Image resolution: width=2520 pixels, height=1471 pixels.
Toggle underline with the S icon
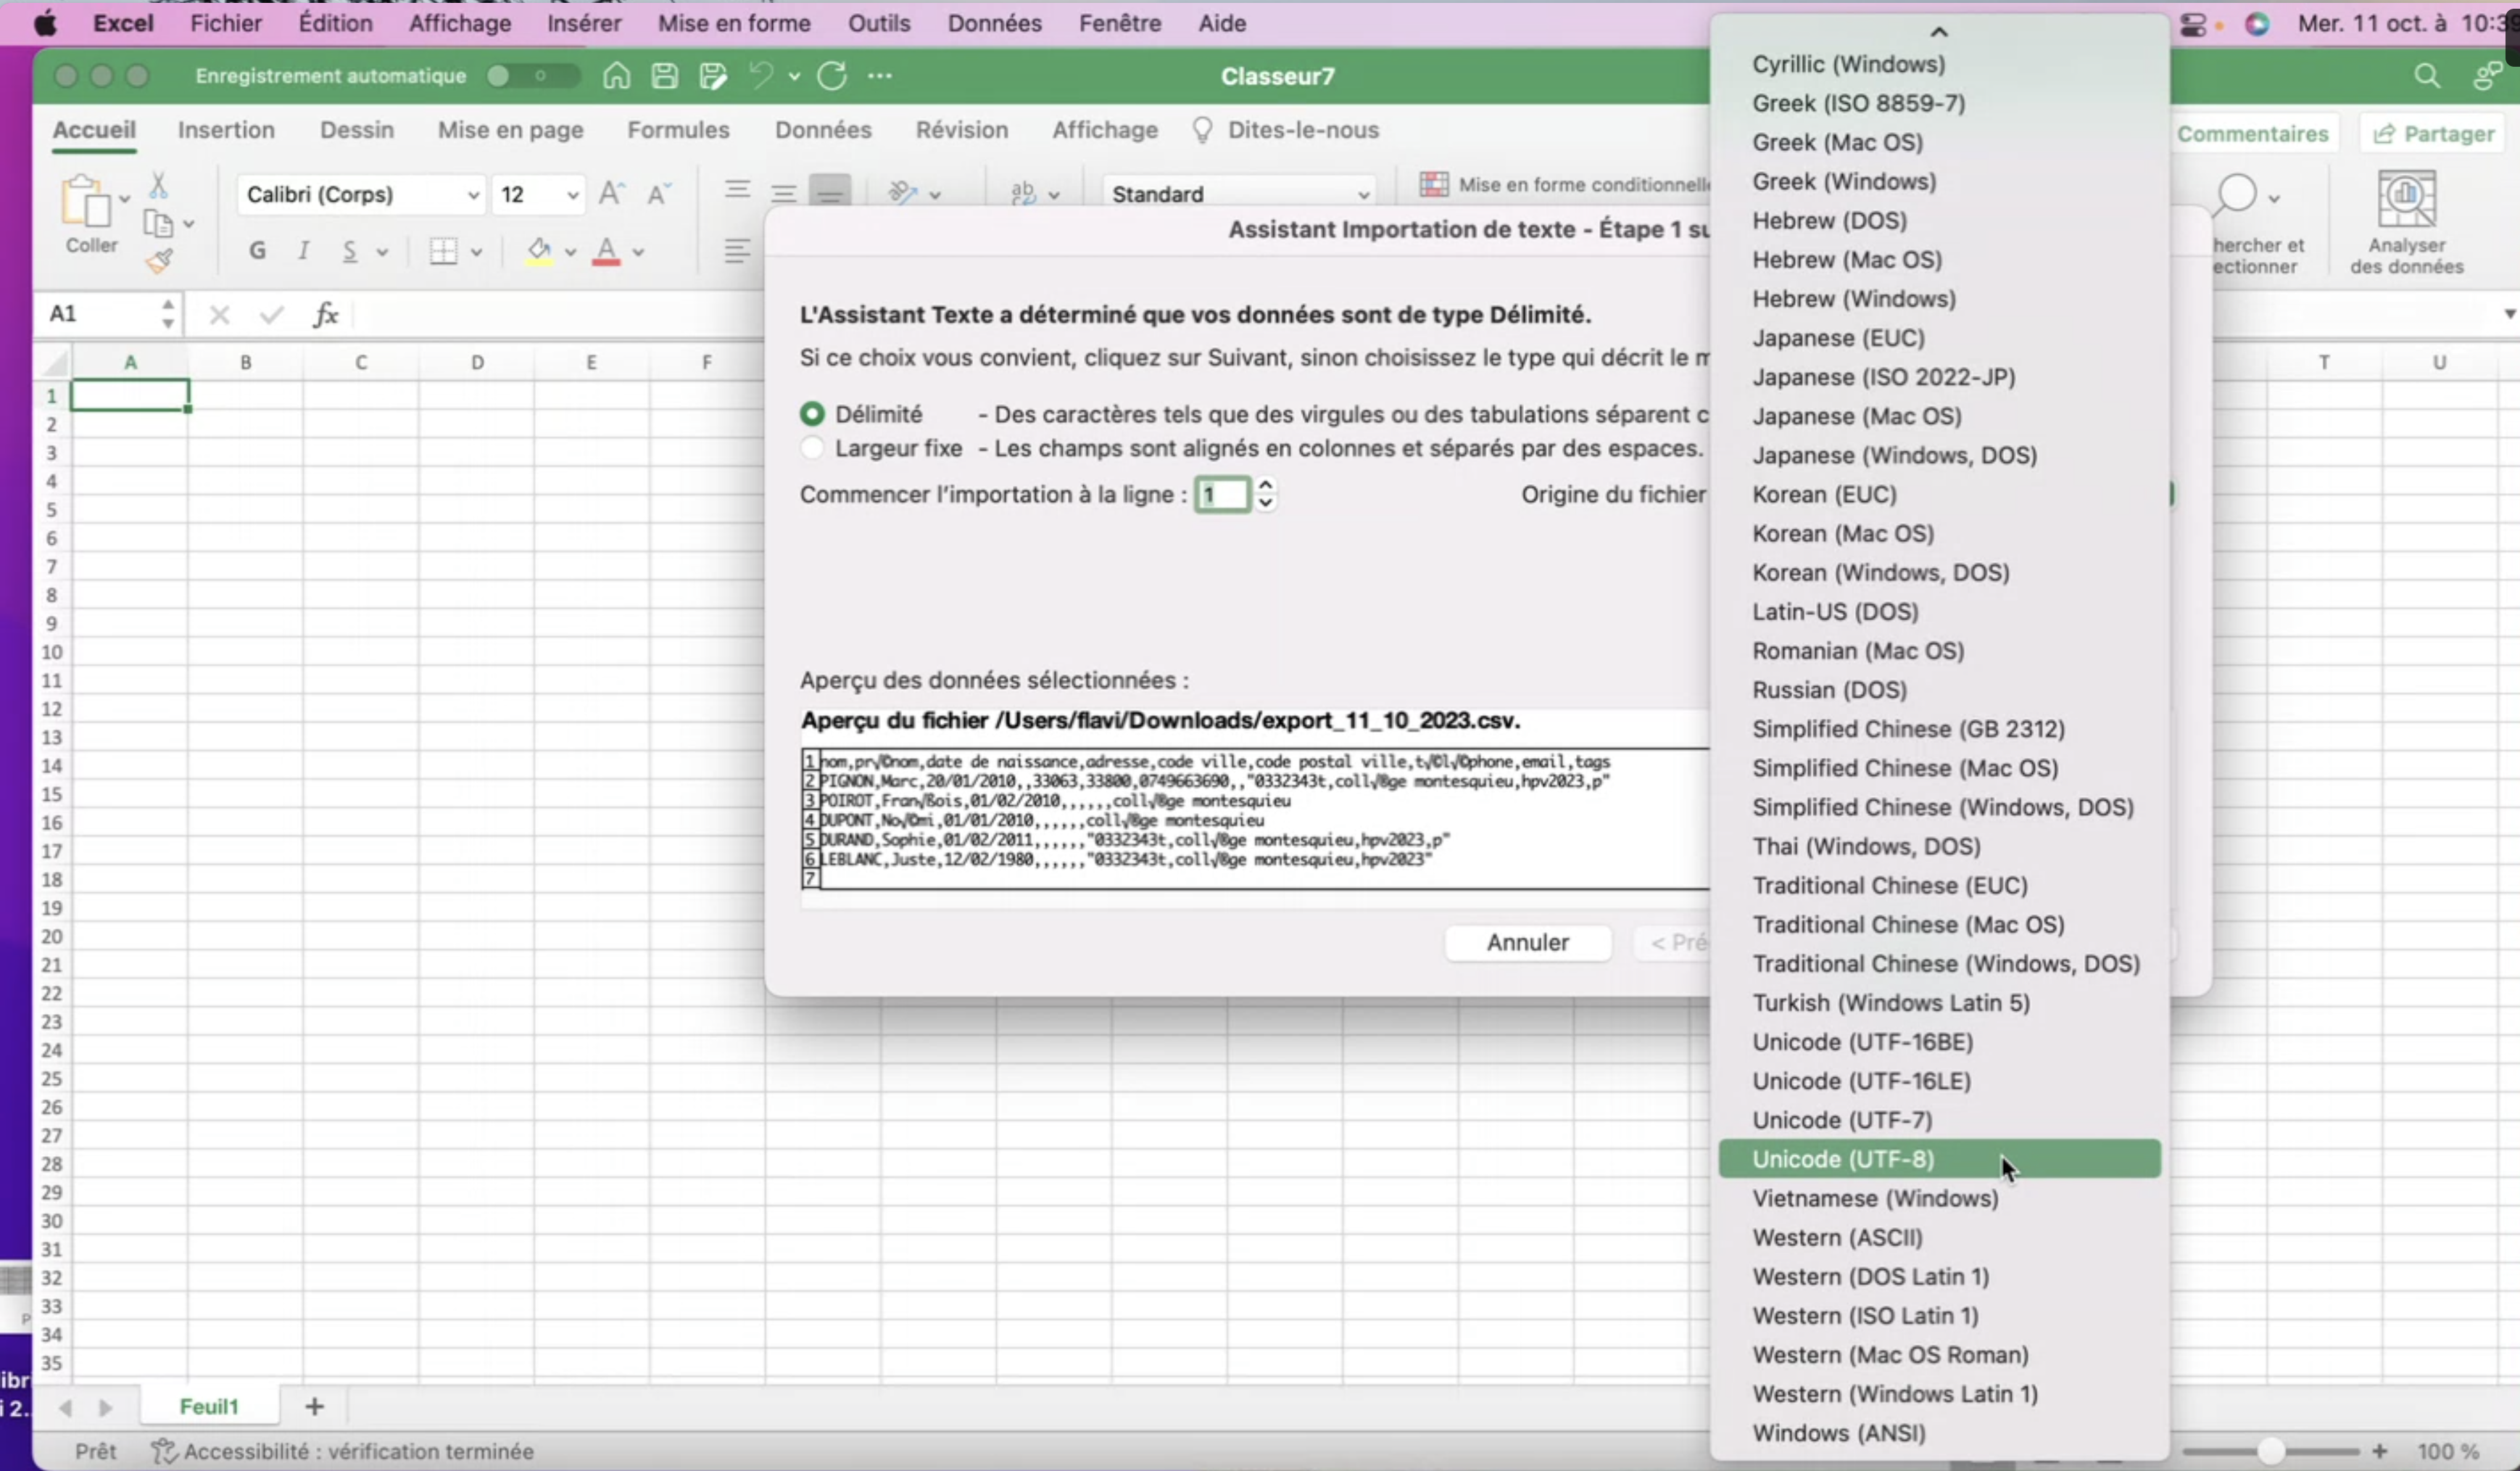click(x=349, y=251)
